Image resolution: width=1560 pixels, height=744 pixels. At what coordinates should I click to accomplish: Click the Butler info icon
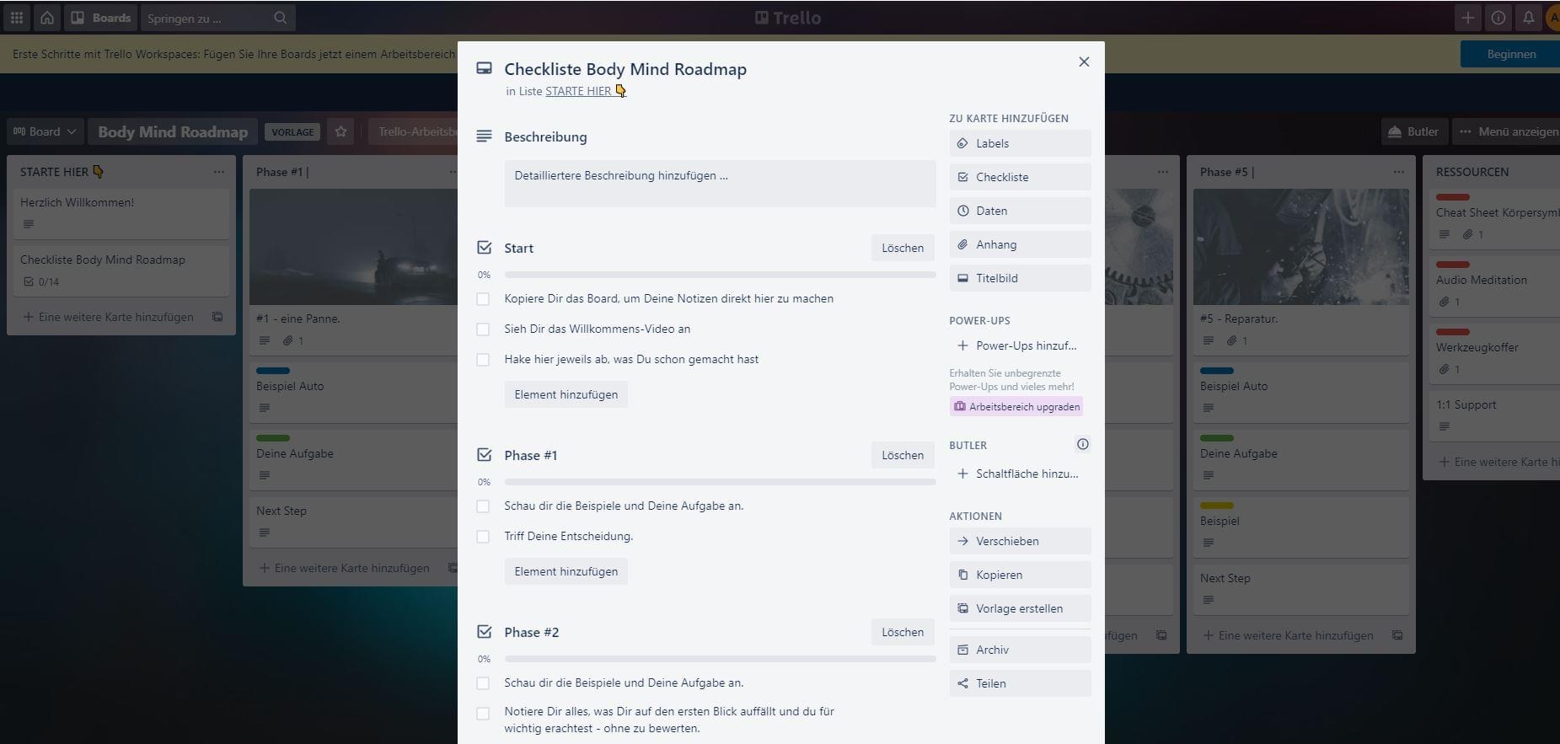[x=1082, y=444]
